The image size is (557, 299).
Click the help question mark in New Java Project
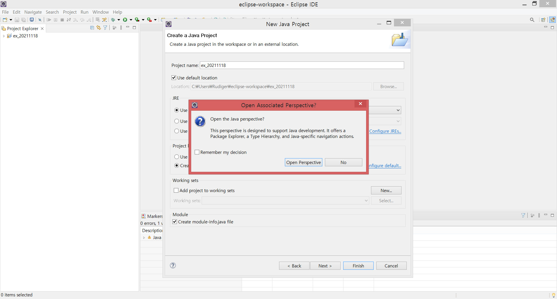[173, 265]
